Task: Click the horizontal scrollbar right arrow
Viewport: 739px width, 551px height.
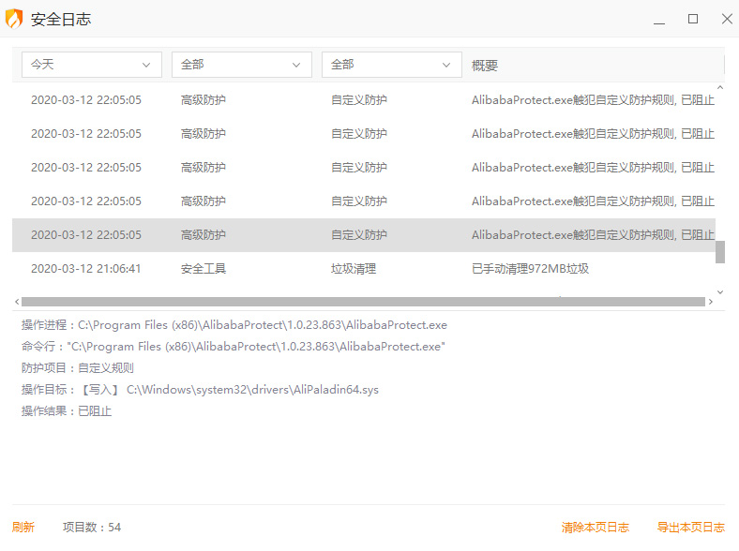Action: pyautogui.click(x=711, y=302)
